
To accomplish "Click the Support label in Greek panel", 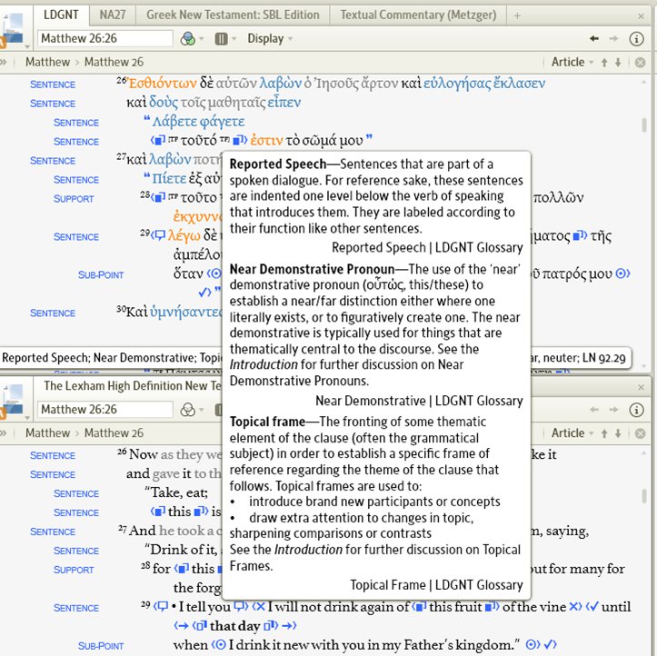I will click(74, 199).
